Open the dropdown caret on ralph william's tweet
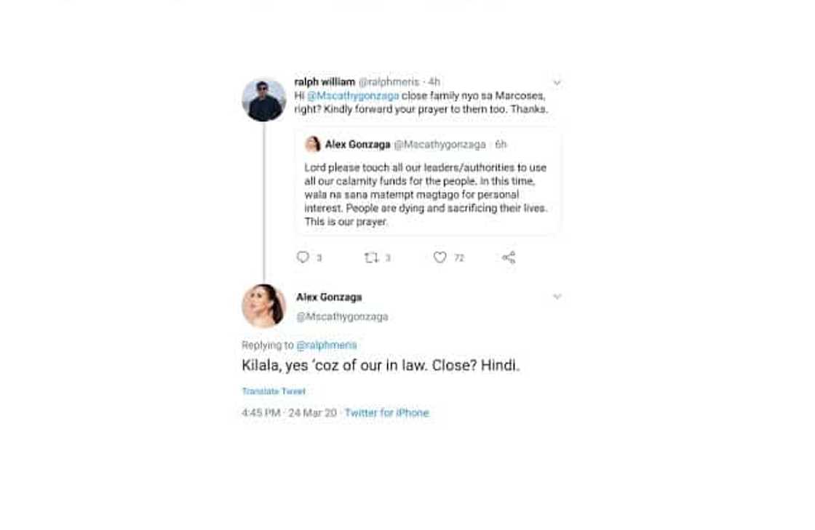 557,82
